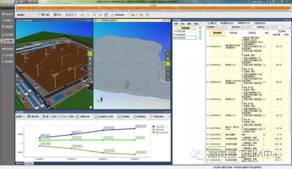
Task: Select the highlighted green tool in left 3D viewport
Action: click(90, 54)
